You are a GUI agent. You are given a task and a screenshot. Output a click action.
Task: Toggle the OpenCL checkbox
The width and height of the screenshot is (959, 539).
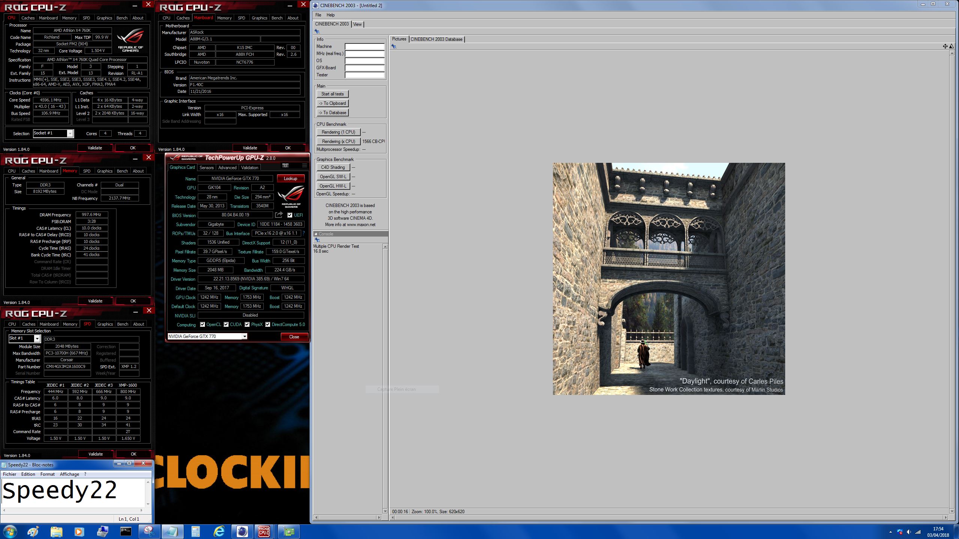pyautogui.click(x=202, y=325)
